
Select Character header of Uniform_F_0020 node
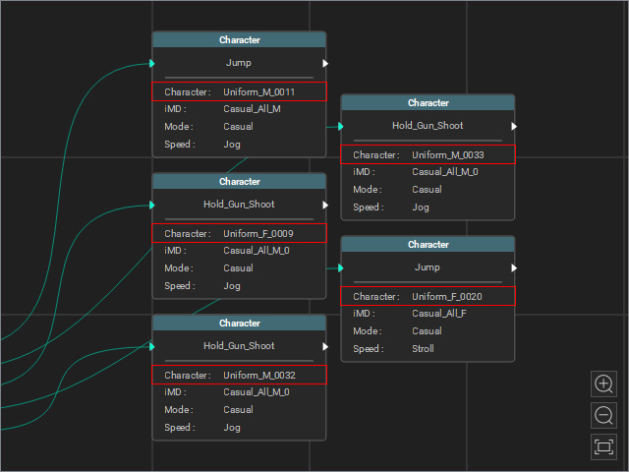pos(429,245)
